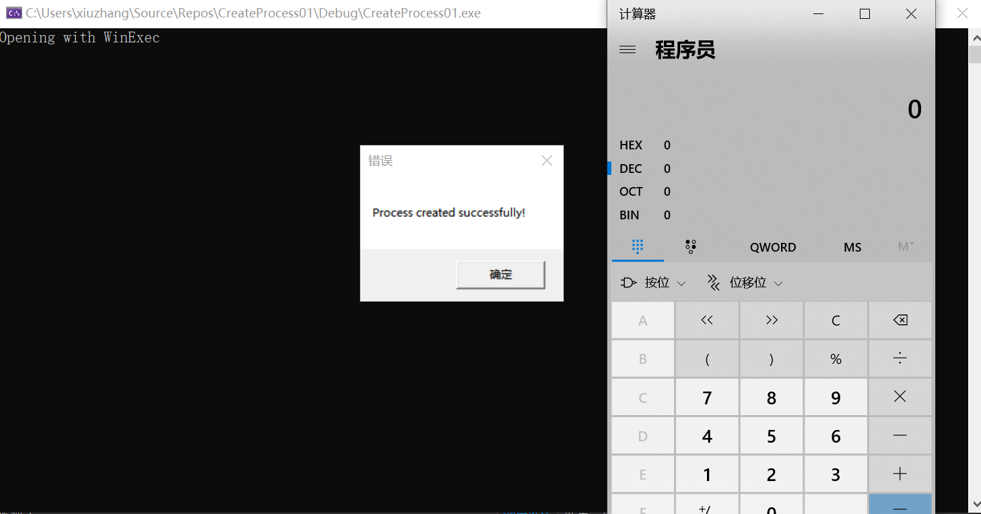This screenshot has width=981, height=514.
Task: Toggle the QWORD word size
Action: (x=772, y=247)
